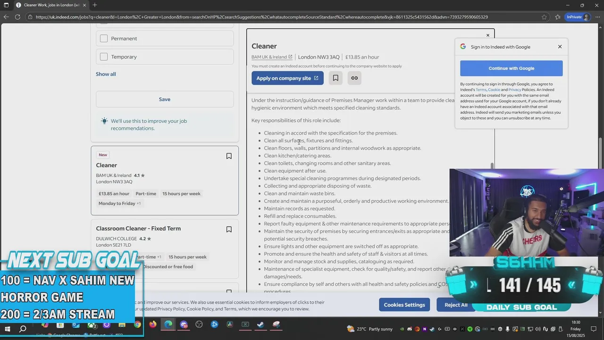Open volume control in system tray

(x=537, y=329)
